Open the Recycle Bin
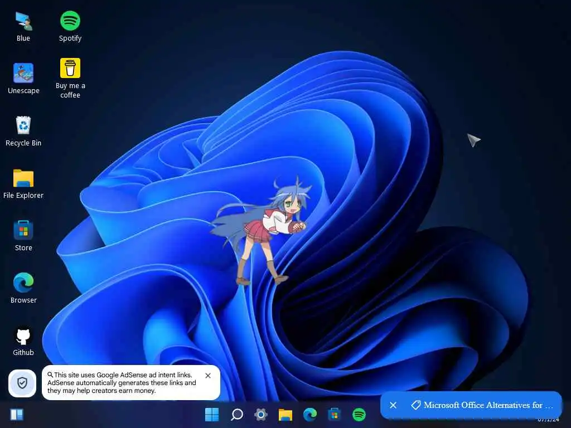 pos(23,131)
